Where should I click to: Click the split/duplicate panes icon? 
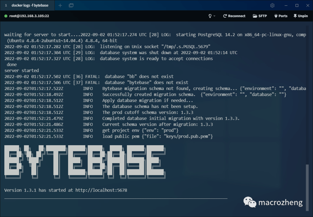coord(71,5)
